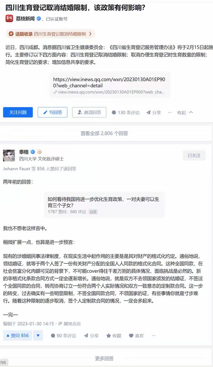Downvote the answer with the down arrow
Viewport: 213px width, 367px height.
click(x=38, y=336)
